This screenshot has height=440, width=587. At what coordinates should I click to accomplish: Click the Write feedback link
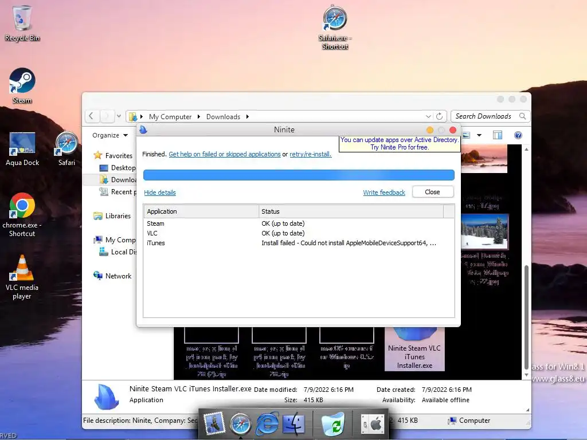tap(384, 192)
